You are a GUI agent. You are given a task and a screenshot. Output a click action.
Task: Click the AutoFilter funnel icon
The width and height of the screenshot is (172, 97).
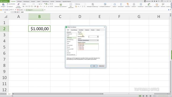pos(128,4)
